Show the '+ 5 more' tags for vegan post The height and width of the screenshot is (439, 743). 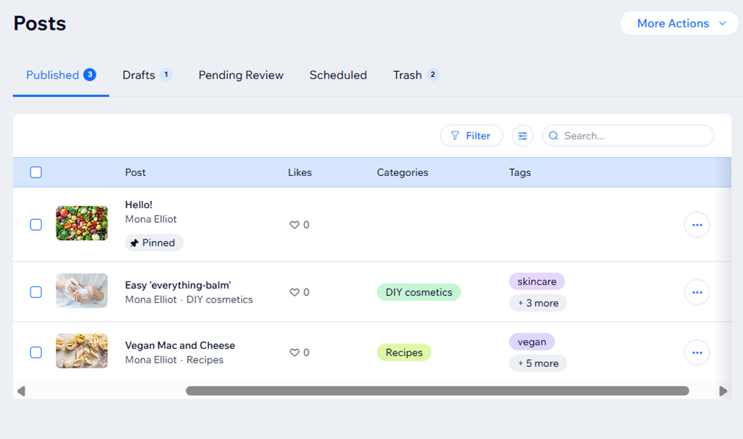(538, 363)
